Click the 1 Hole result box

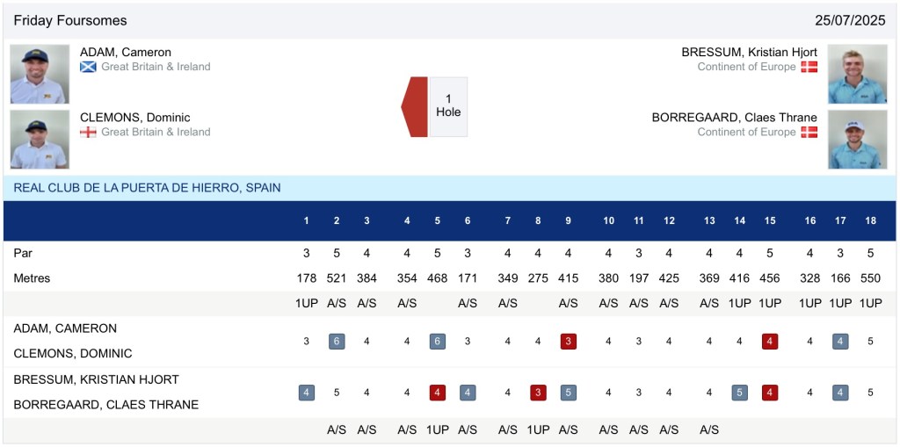[x=448, y=106]
